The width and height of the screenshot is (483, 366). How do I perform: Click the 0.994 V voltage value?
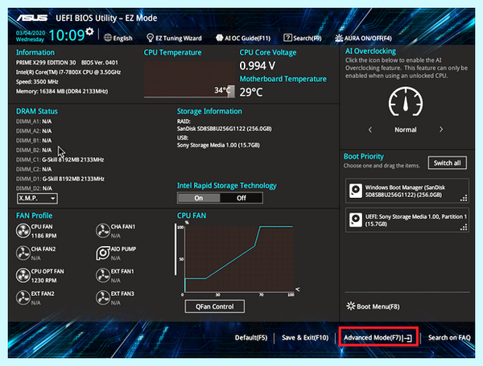pos(258,66)
